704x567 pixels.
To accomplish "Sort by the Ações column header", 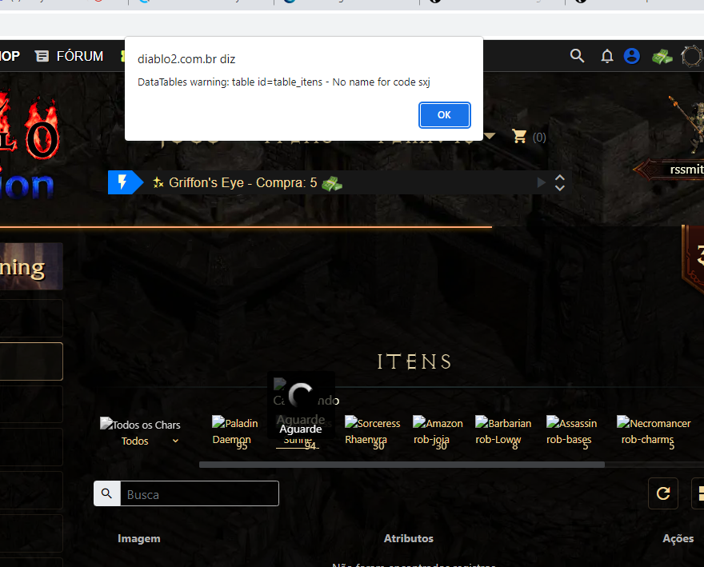I will (678, 538).
